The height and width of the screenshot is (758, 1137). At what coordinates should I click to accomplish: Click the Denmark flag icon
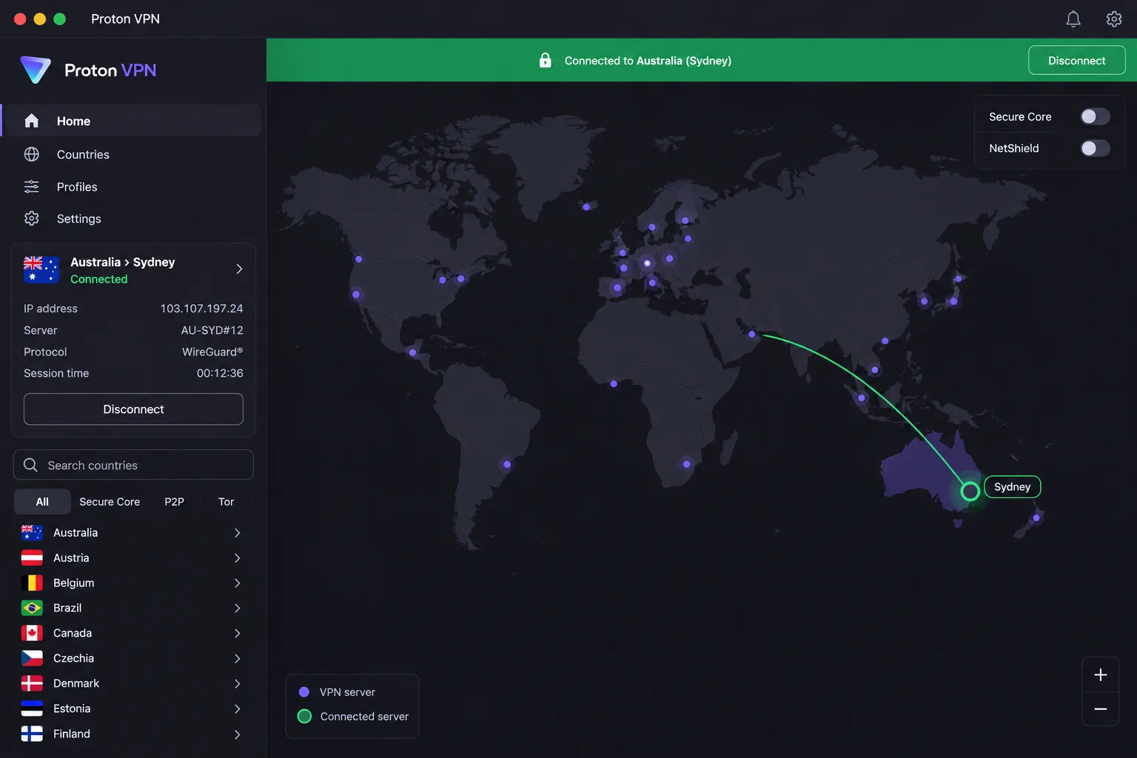[x=32, y=684]
